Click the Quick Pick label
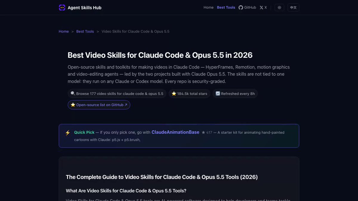 pos(84,132)
